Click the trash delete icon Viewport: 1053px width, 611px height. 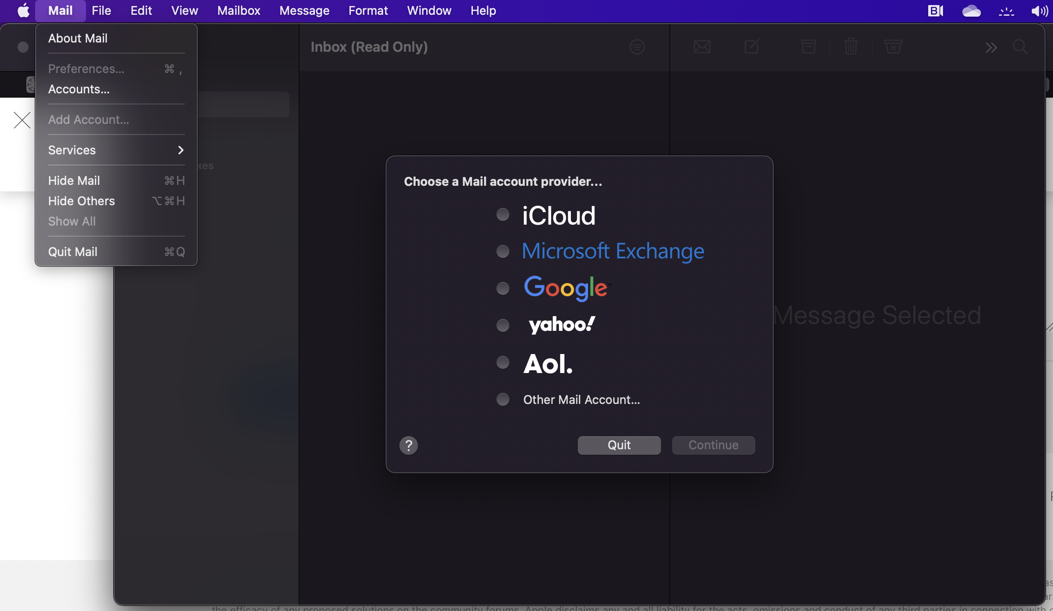tap(851, 47)
